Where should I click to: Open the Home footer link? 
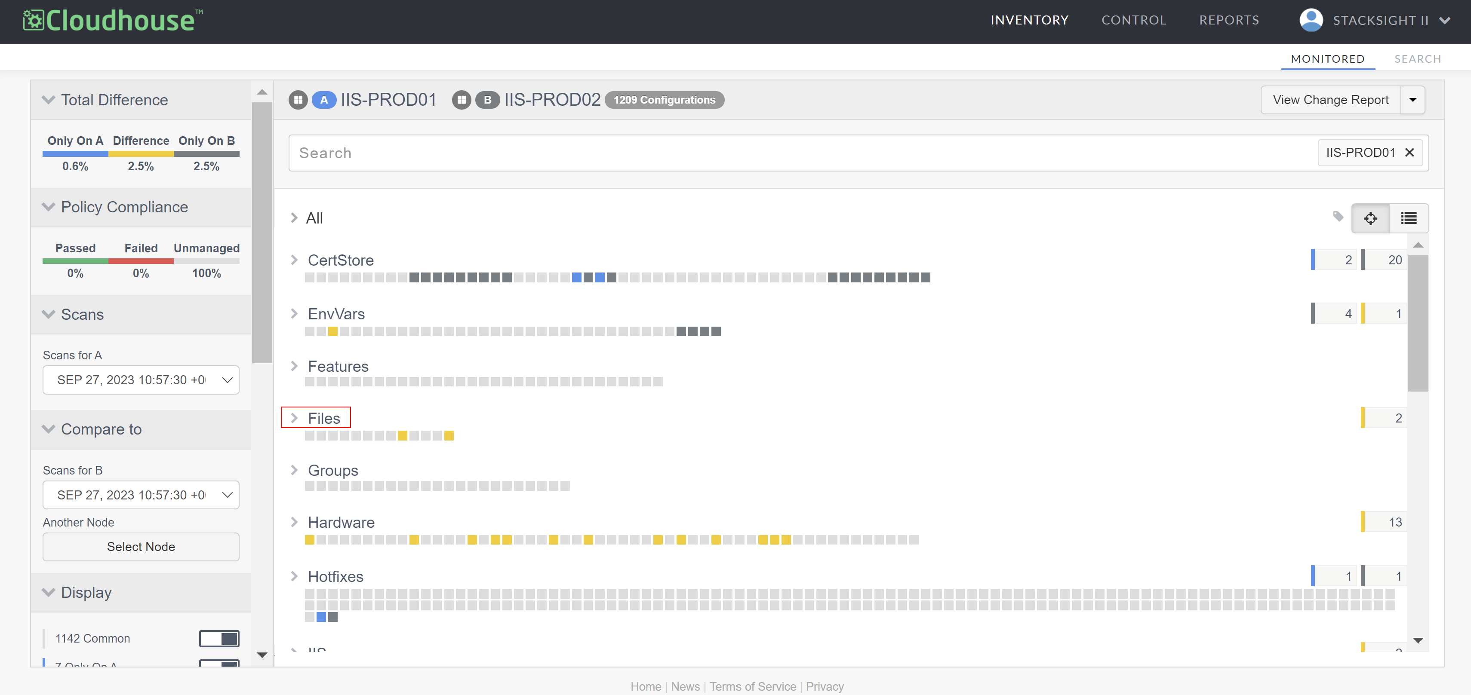646,686
